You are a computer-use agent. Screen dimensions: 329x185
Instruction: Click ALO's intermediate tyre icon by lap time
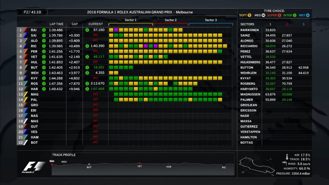[44, 41]
